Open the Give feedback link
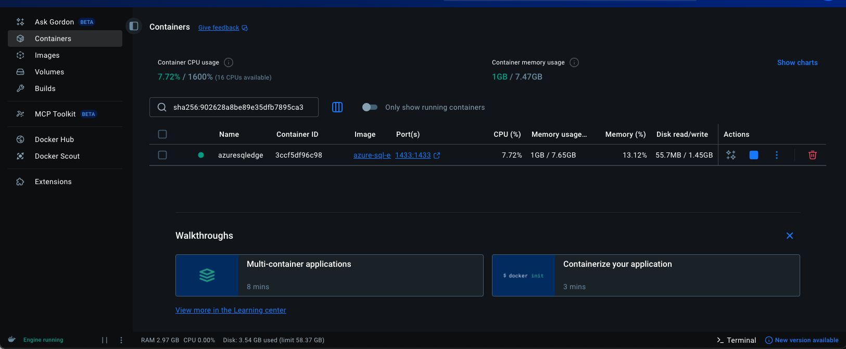Image resolution: width=846 pixels, height=349 pixels. pos(223,28)
